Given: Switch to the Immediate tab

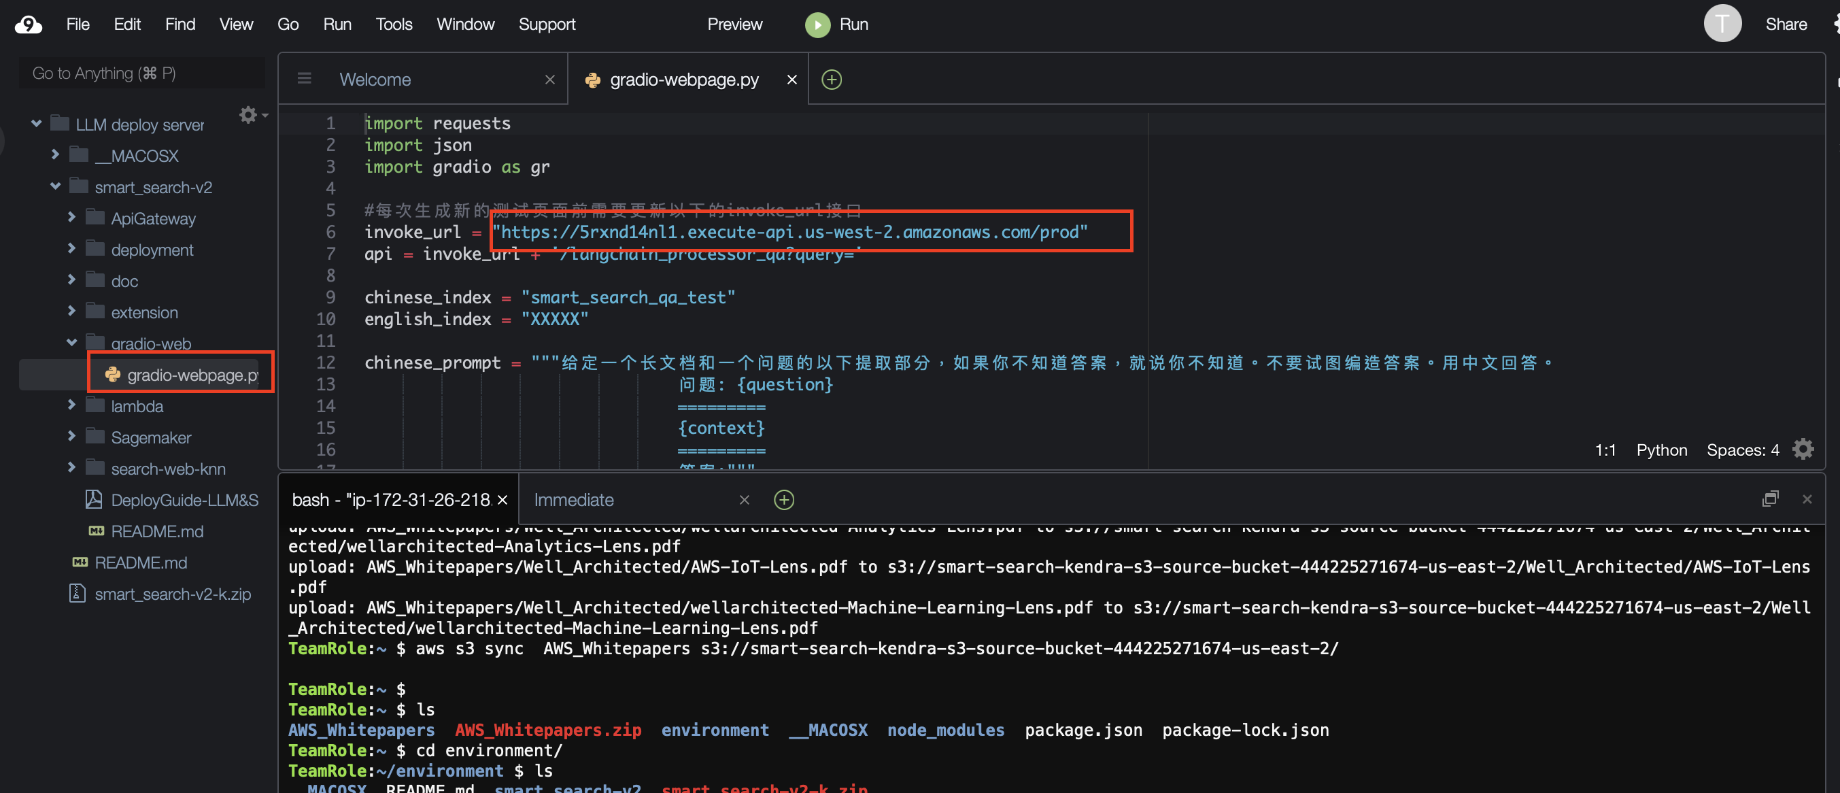Looking at the screenshot, I should tap(574, 499).
